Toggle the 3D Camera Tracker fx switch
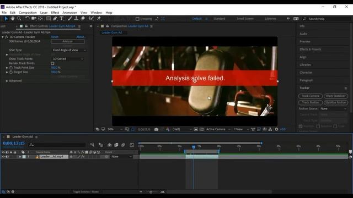The height and width of the screenshot is (198, 353). click(7, 37)
